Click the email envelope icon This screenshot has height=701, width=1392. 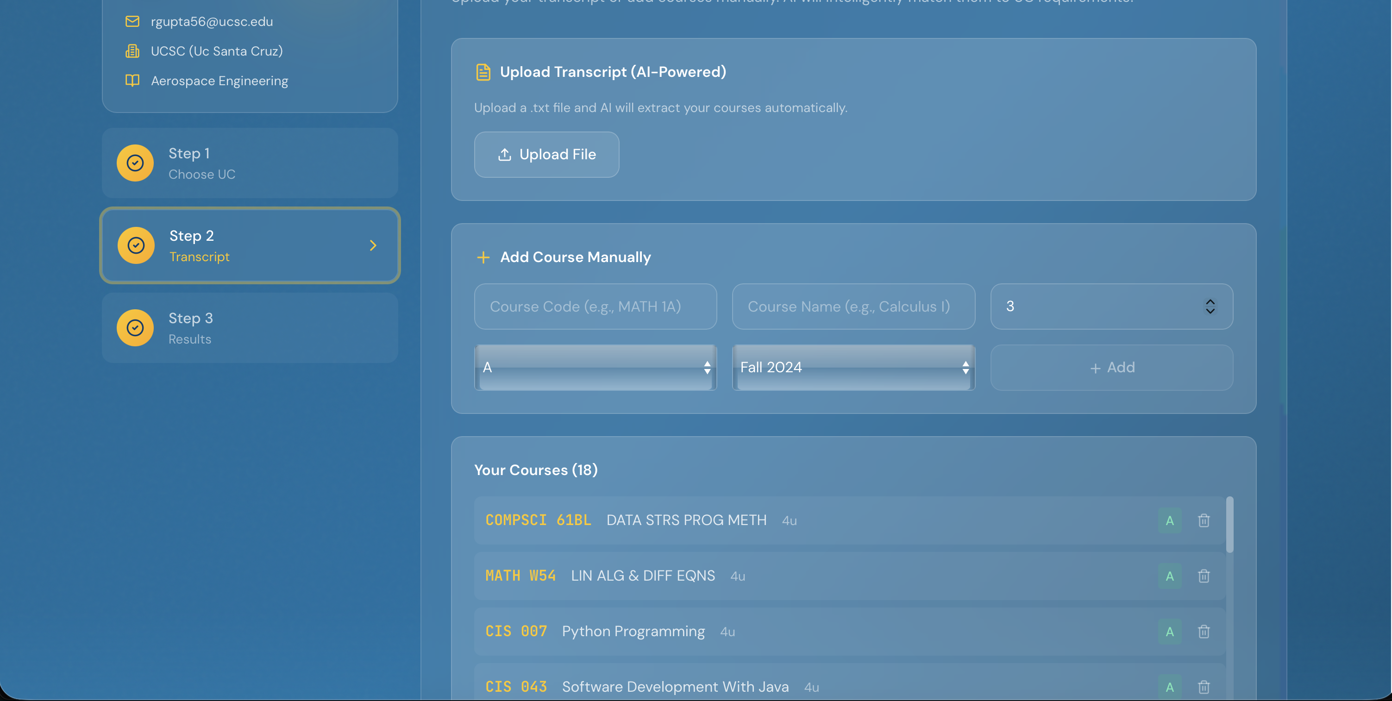132,22
